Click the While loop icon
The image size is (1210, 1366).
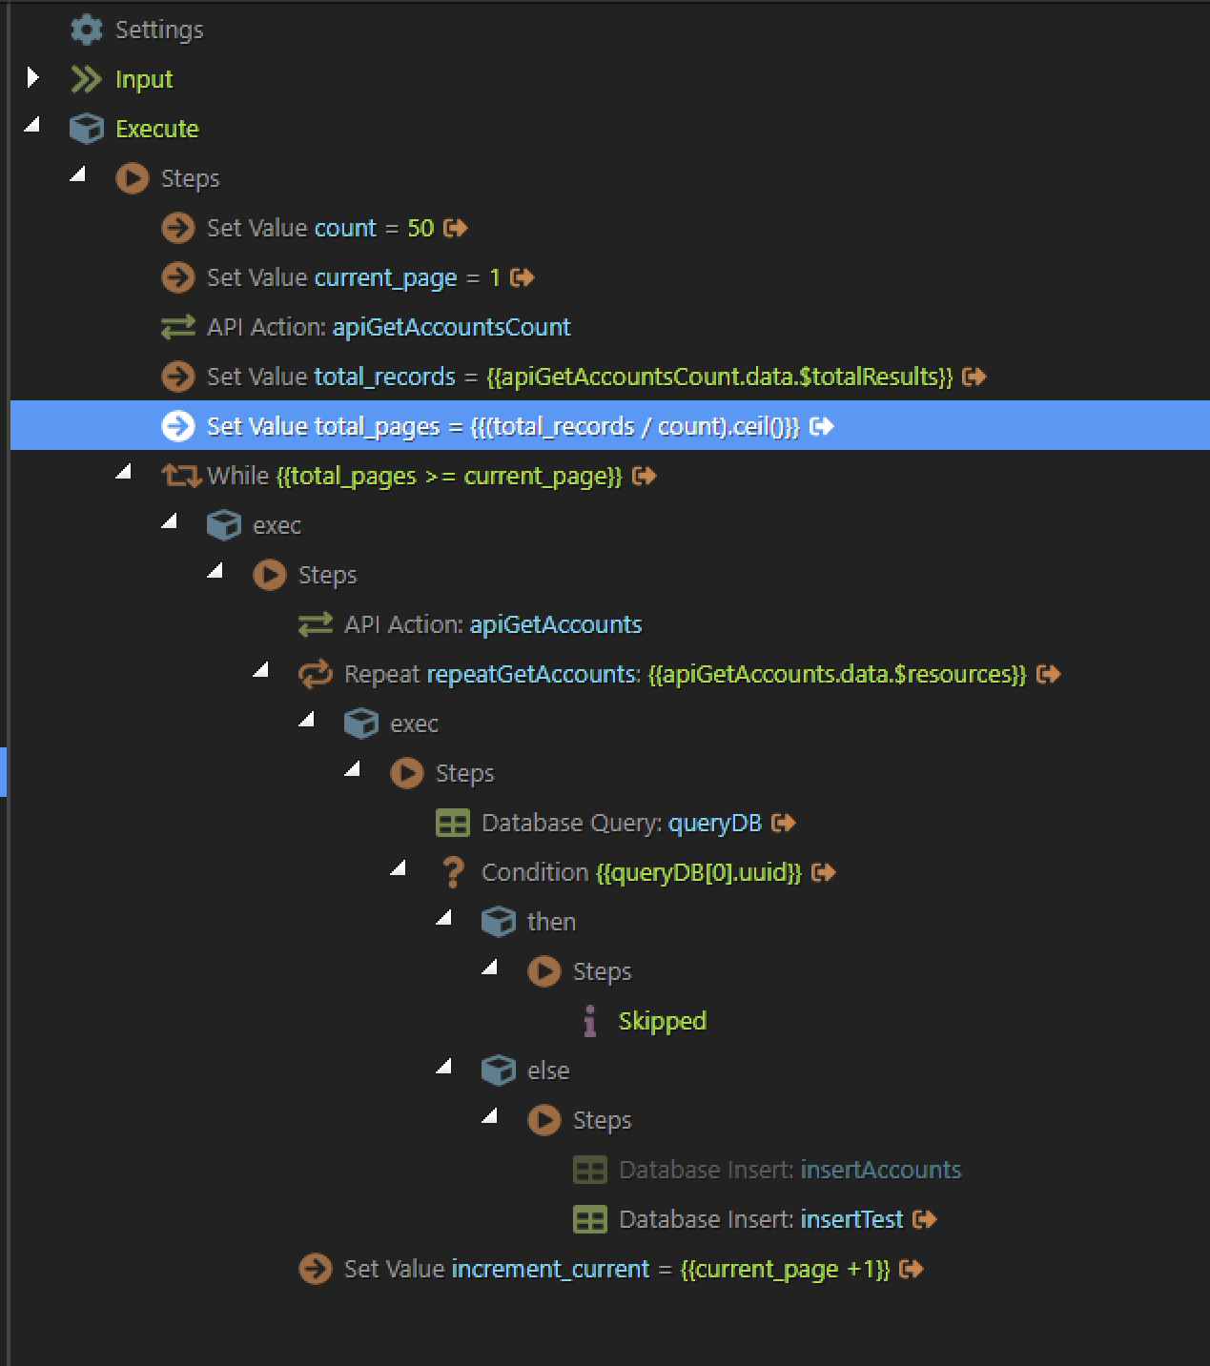coord(180,476)
